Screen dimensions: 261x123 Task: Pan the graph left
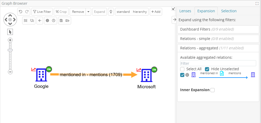(6, 20)
